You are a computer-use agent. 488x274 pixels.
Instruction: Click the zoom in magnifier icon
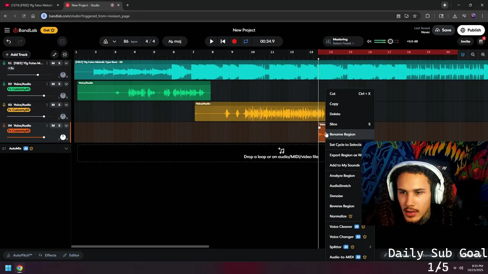[483, 54]
